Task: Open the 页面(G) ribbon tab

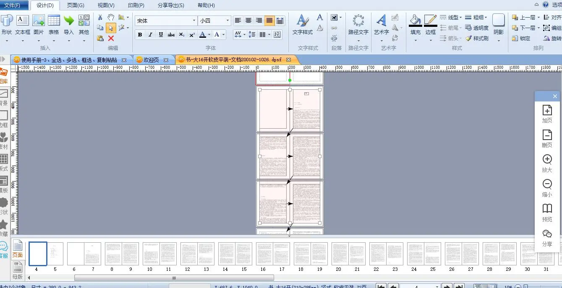Action: coord(76,5)
